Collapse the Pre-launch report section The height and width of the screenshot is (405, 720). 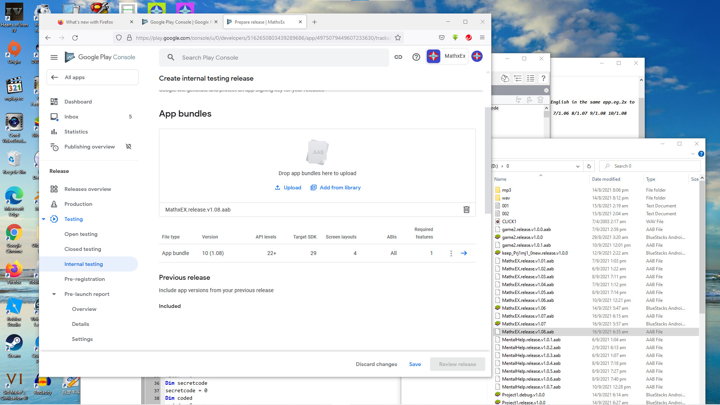tap(54, 294)
